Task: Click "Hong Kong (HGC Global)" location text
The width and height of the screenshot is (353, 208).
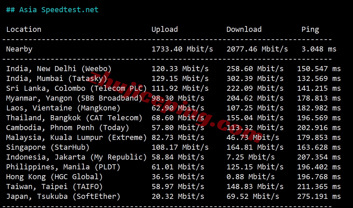Action: pyautogui.click(x=55, y=177)
